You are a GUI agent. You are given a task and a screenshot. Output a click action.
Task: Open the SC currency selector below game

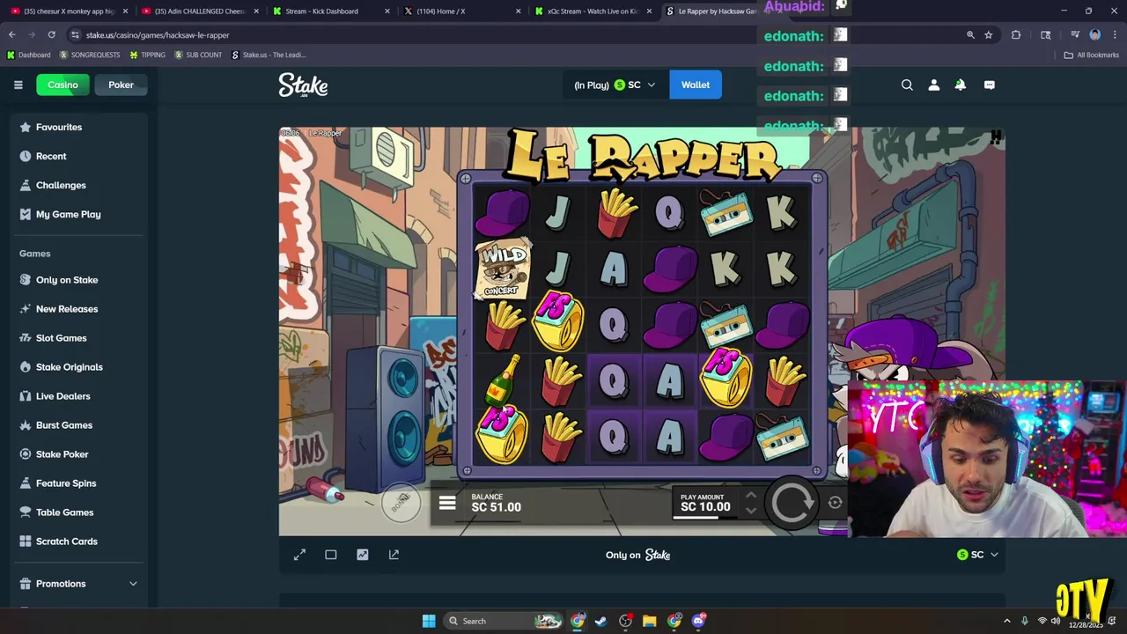point(977,555)
